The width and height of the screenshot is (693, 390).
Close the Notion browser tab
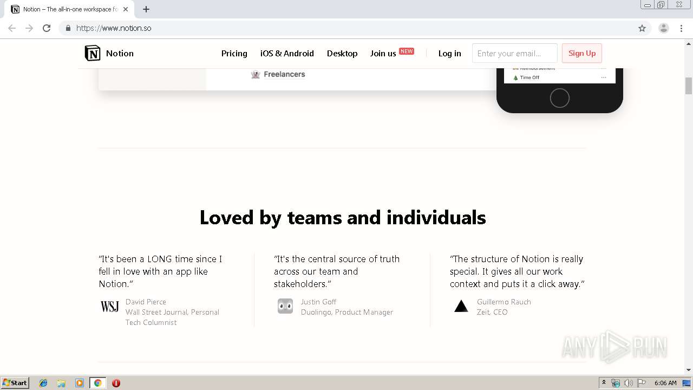click(x=126, y=9)
